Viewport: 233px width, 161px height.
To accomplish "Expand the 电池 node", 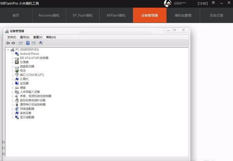I will [x=13, y=71].
